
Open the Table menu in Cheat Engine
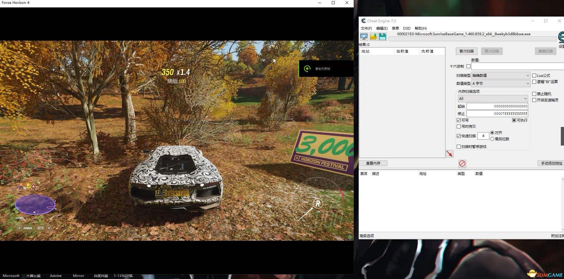click(x=395, y=28)
